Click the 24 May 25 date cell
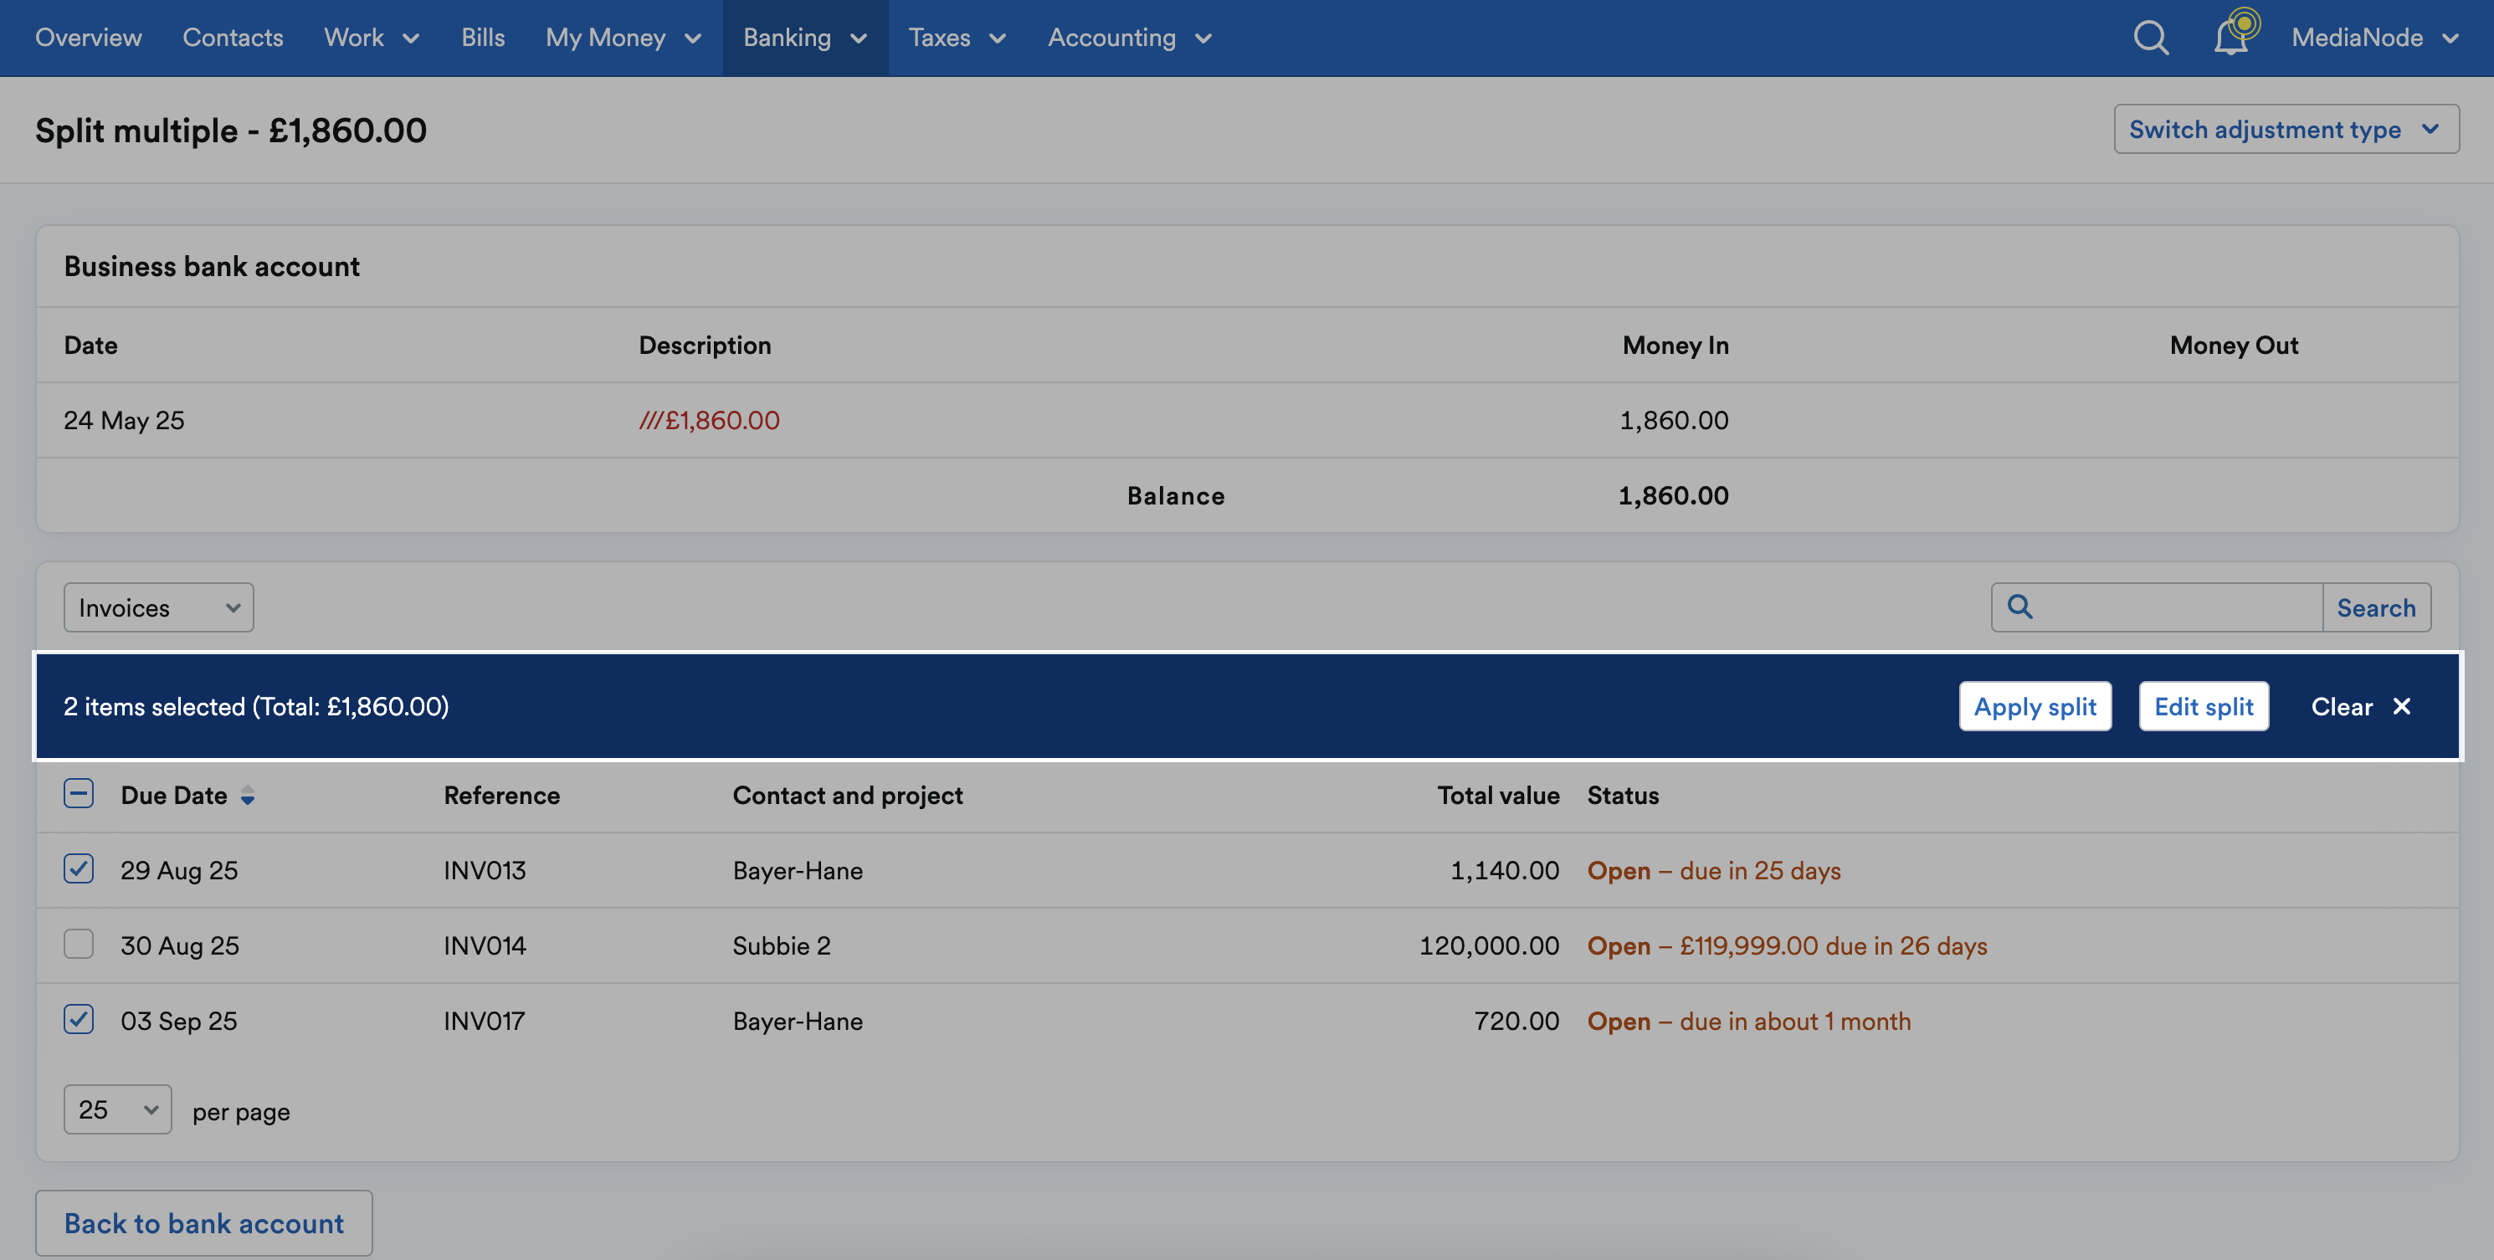Viewport: 2494px width, 1260px height. 124,421
